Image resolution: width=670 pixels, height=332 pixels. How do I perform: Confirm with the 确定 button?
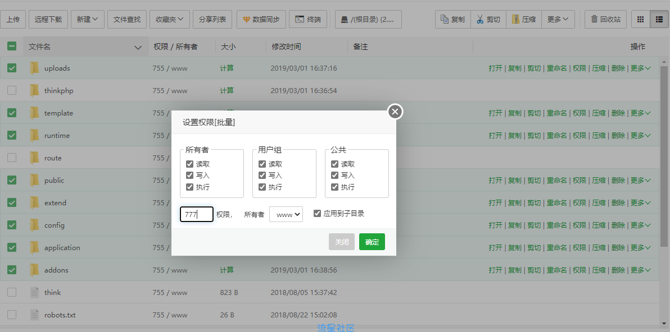(x=372, y=242)
